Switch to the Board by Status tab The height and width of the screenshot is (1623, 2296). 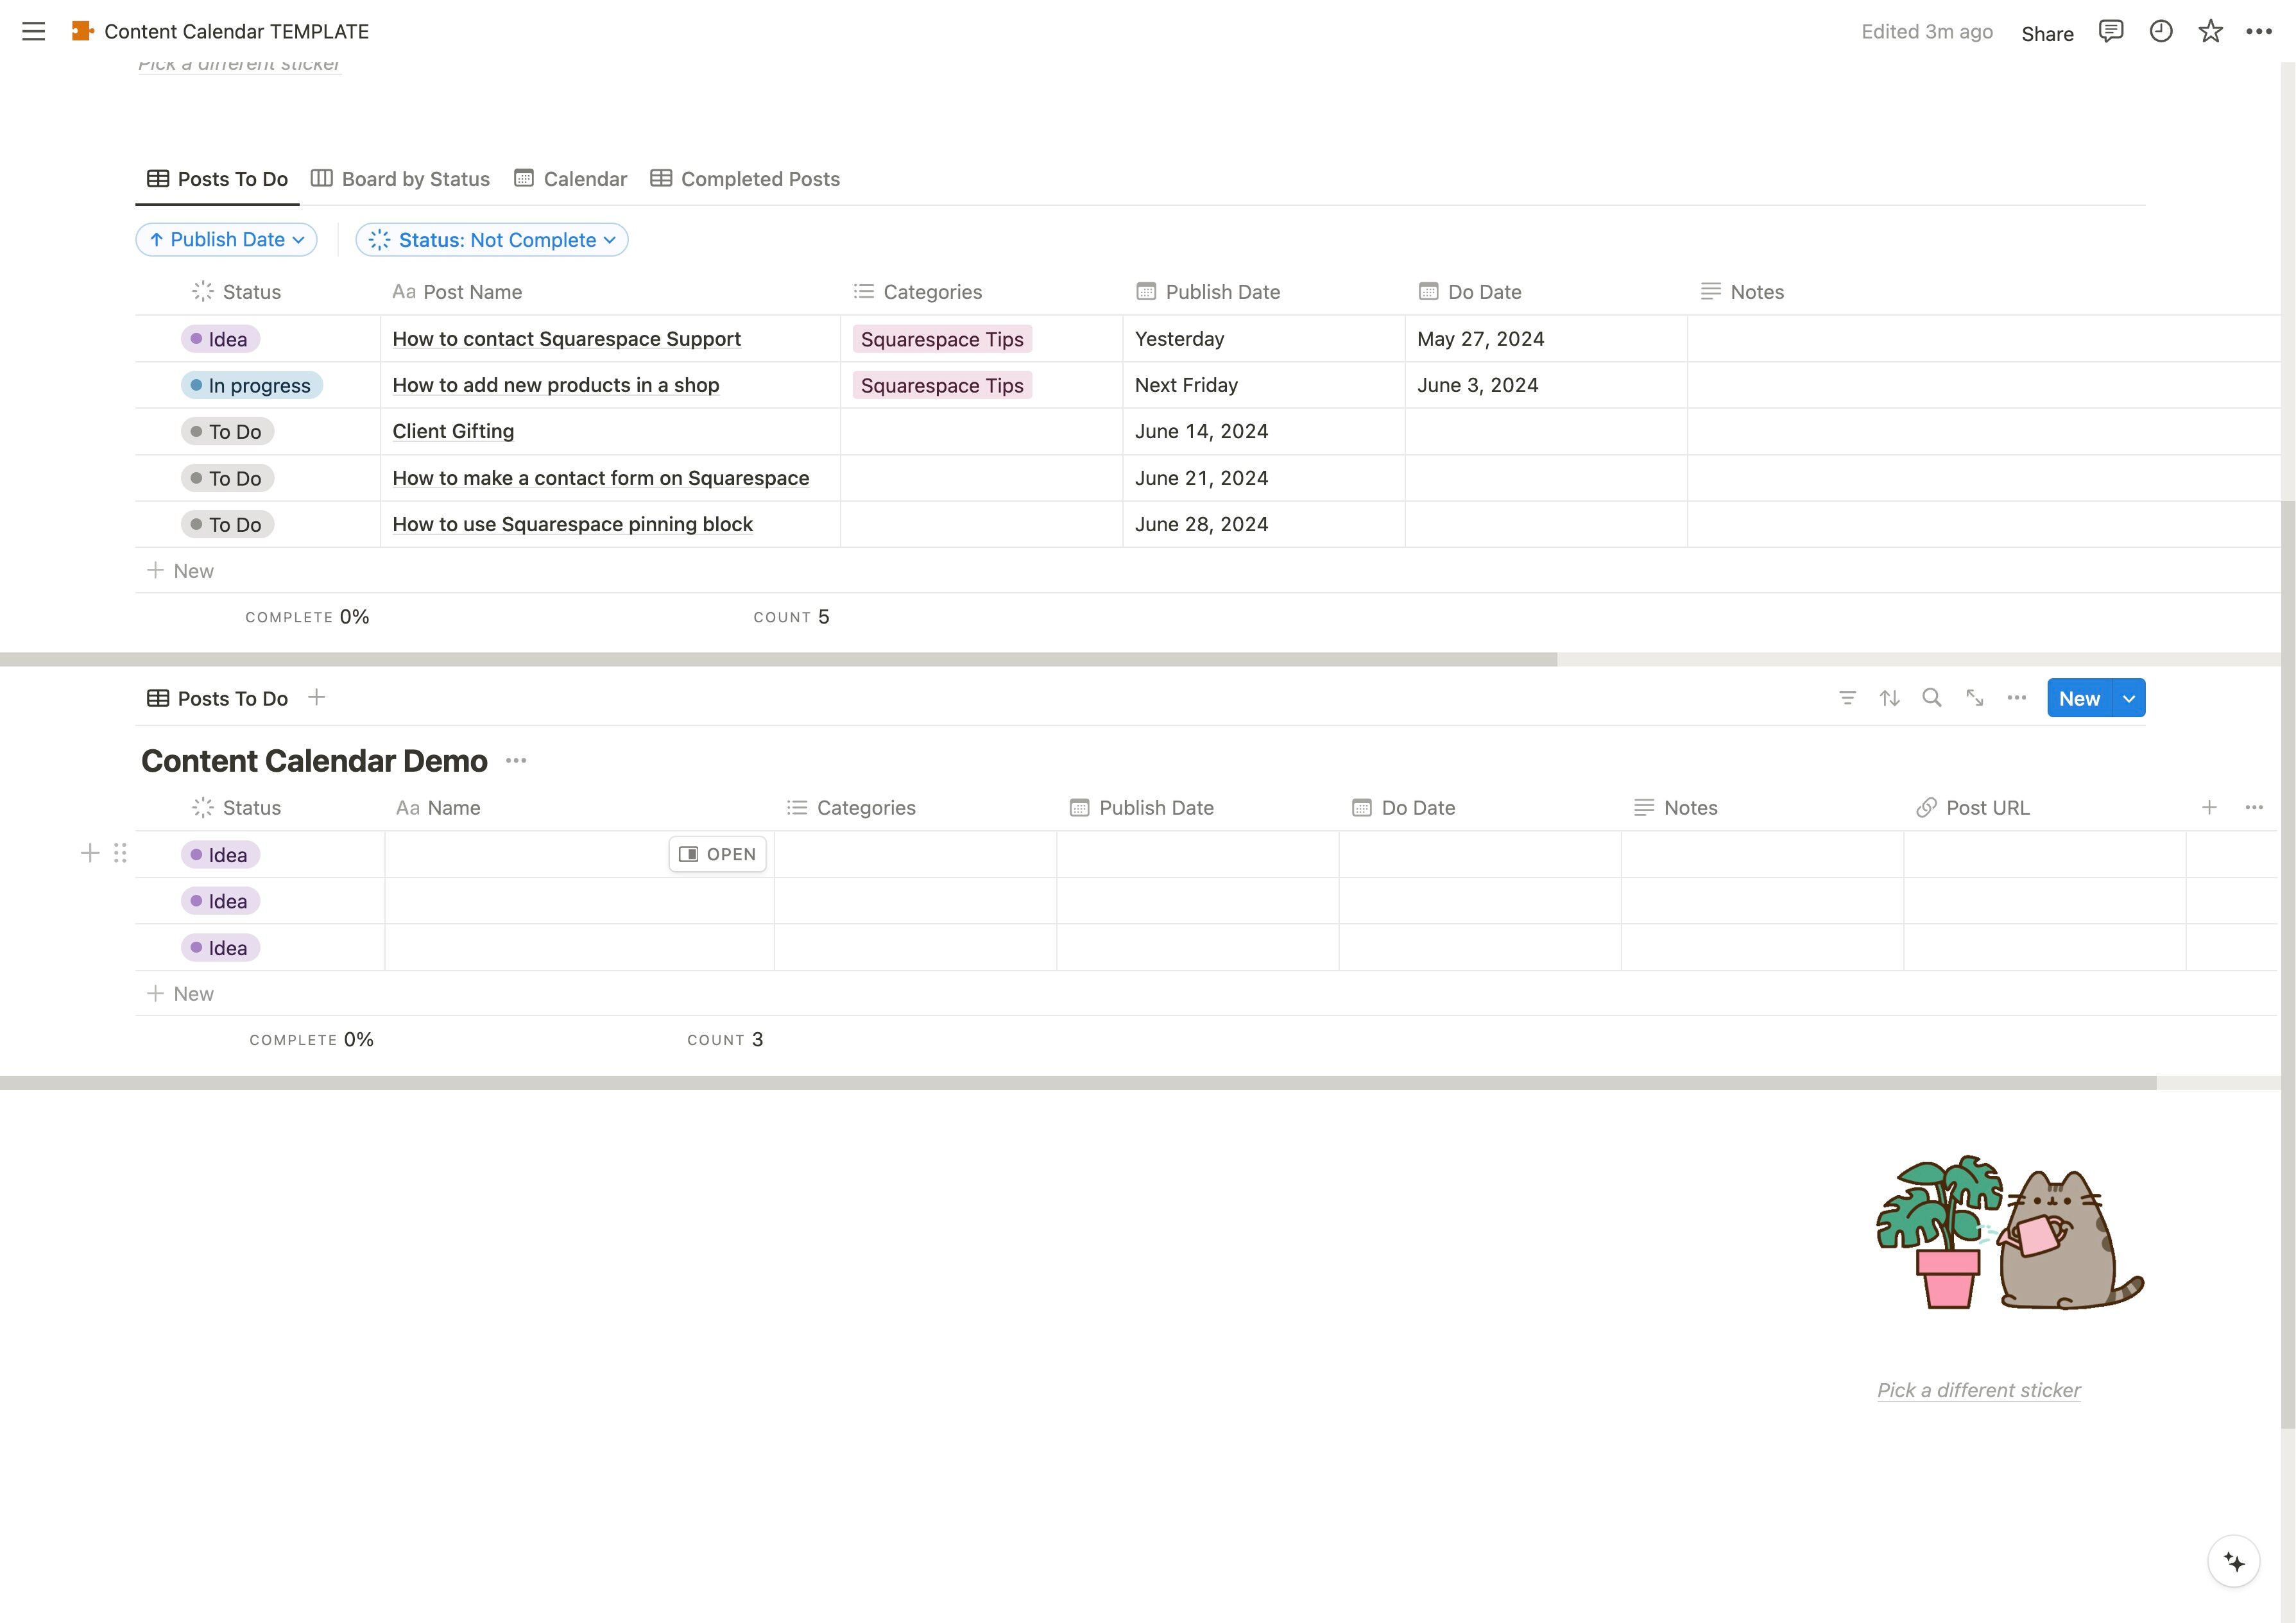click(400, 179)
